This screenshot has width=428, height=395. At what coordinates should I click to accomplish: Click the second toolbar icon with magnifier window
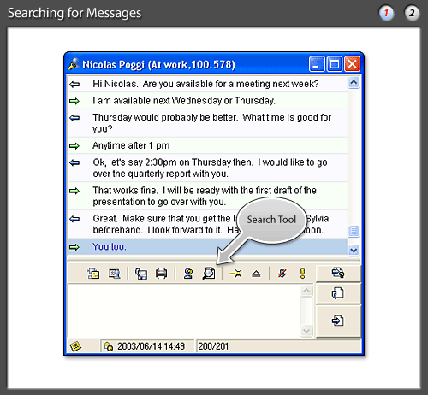point(115,274)
